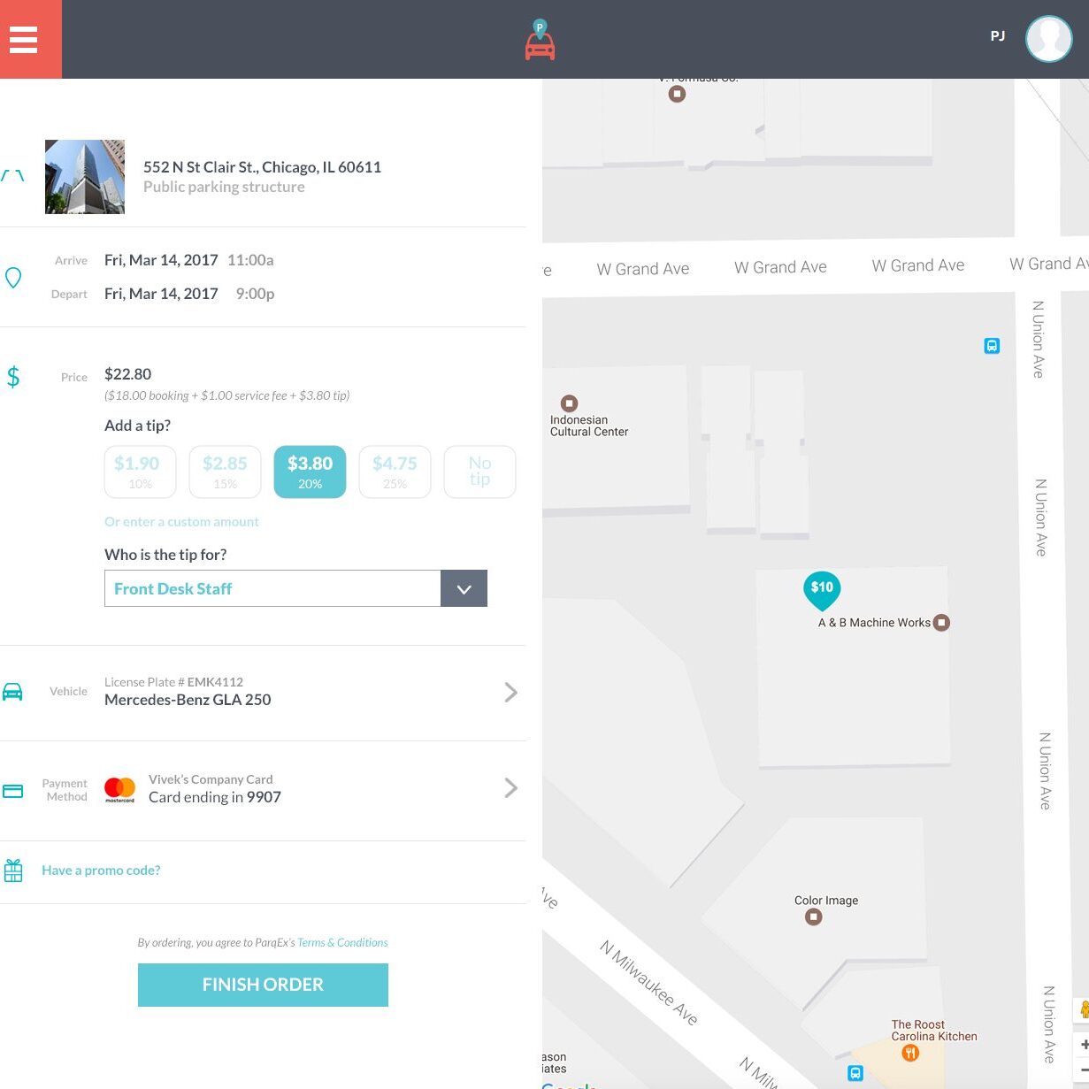This screenshot has height=1089, width=1089.
Task: Click the arrival date Fri, Mar 14, 2017
Action: click(x=161, y=260)
